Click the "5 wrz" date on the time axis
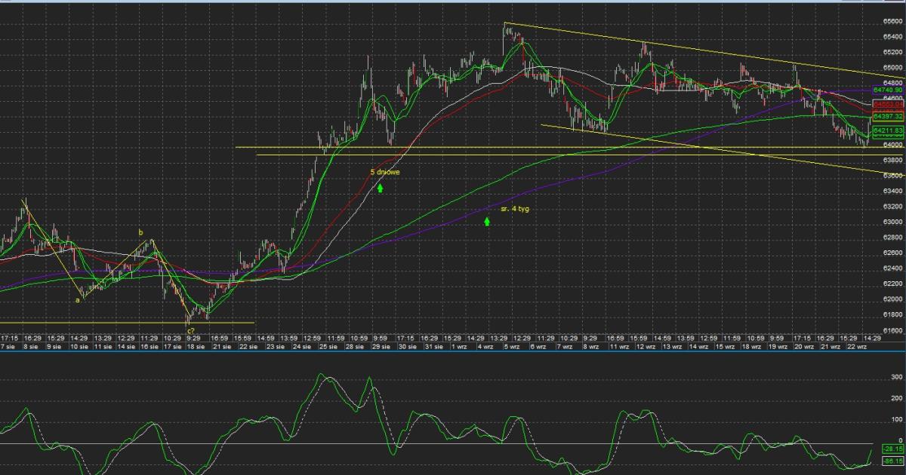The height and width of the screenshot is (475, 906). click(x=510, y=347)
